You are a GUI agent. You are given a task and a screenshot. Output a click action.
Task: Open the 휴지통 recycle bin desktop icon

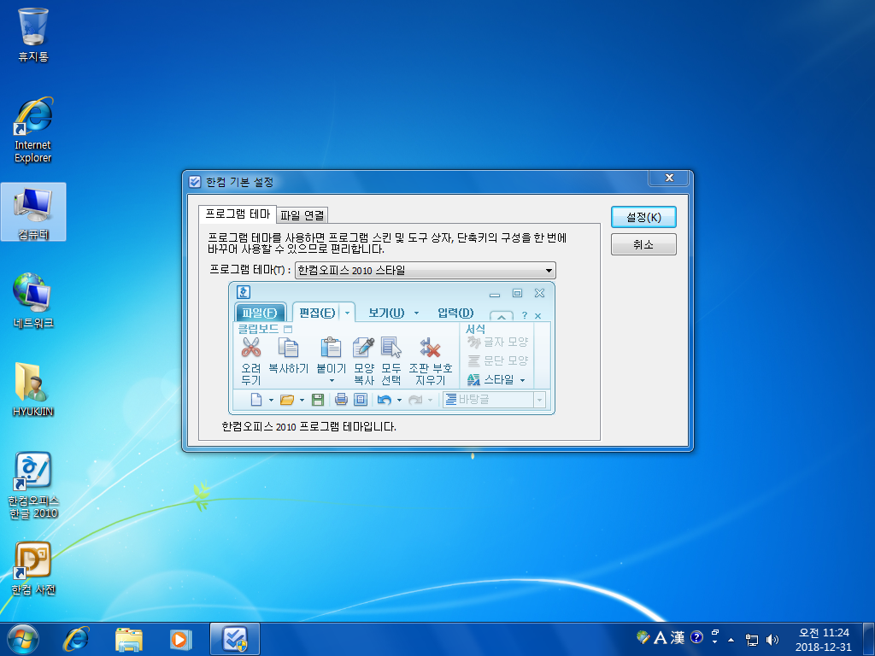point(33,34)
